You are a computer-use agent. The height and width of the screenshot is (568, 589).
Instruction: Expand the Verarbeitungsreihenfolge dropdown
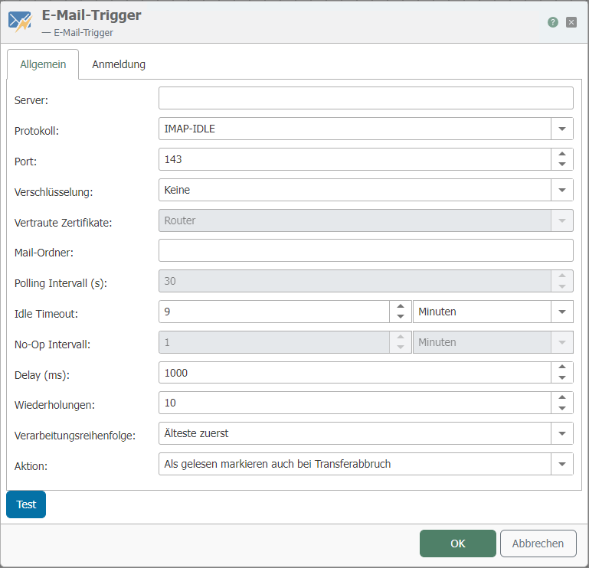coord(562,433)
